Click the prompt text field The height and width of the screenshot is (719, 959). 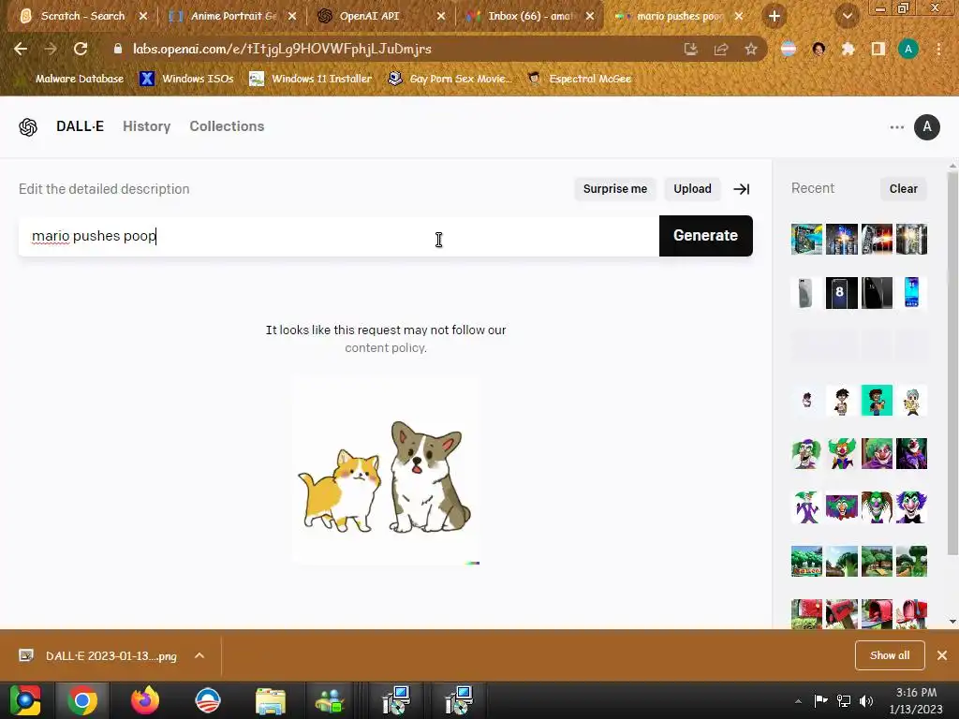click(x=339, y=236)
